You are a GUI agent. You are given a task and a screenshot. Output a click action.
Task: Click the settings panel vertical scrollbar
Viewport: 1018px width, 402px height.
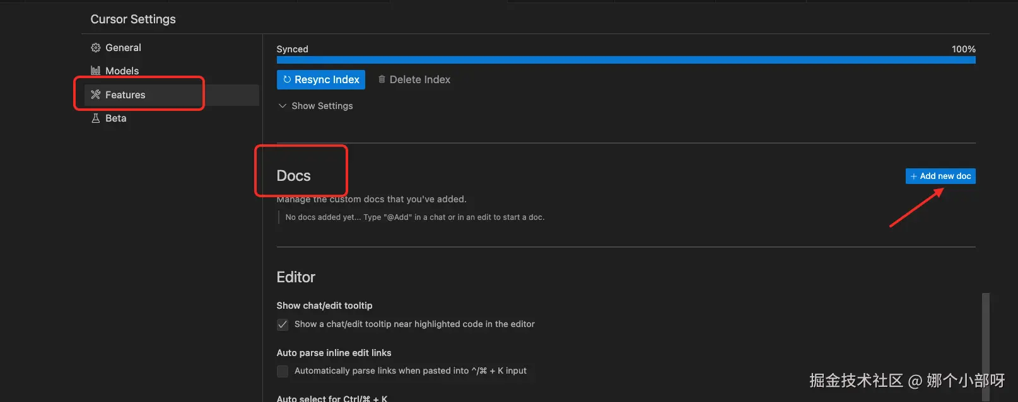click(x=986, y=347)
